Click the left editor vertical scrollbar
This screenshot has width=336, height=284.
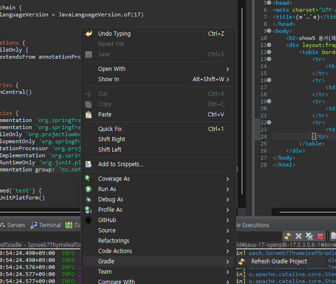(x=242, y=101)
